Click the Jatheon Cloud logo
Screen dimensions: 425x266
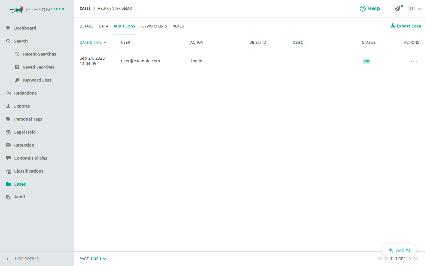(x=37, y=9)
